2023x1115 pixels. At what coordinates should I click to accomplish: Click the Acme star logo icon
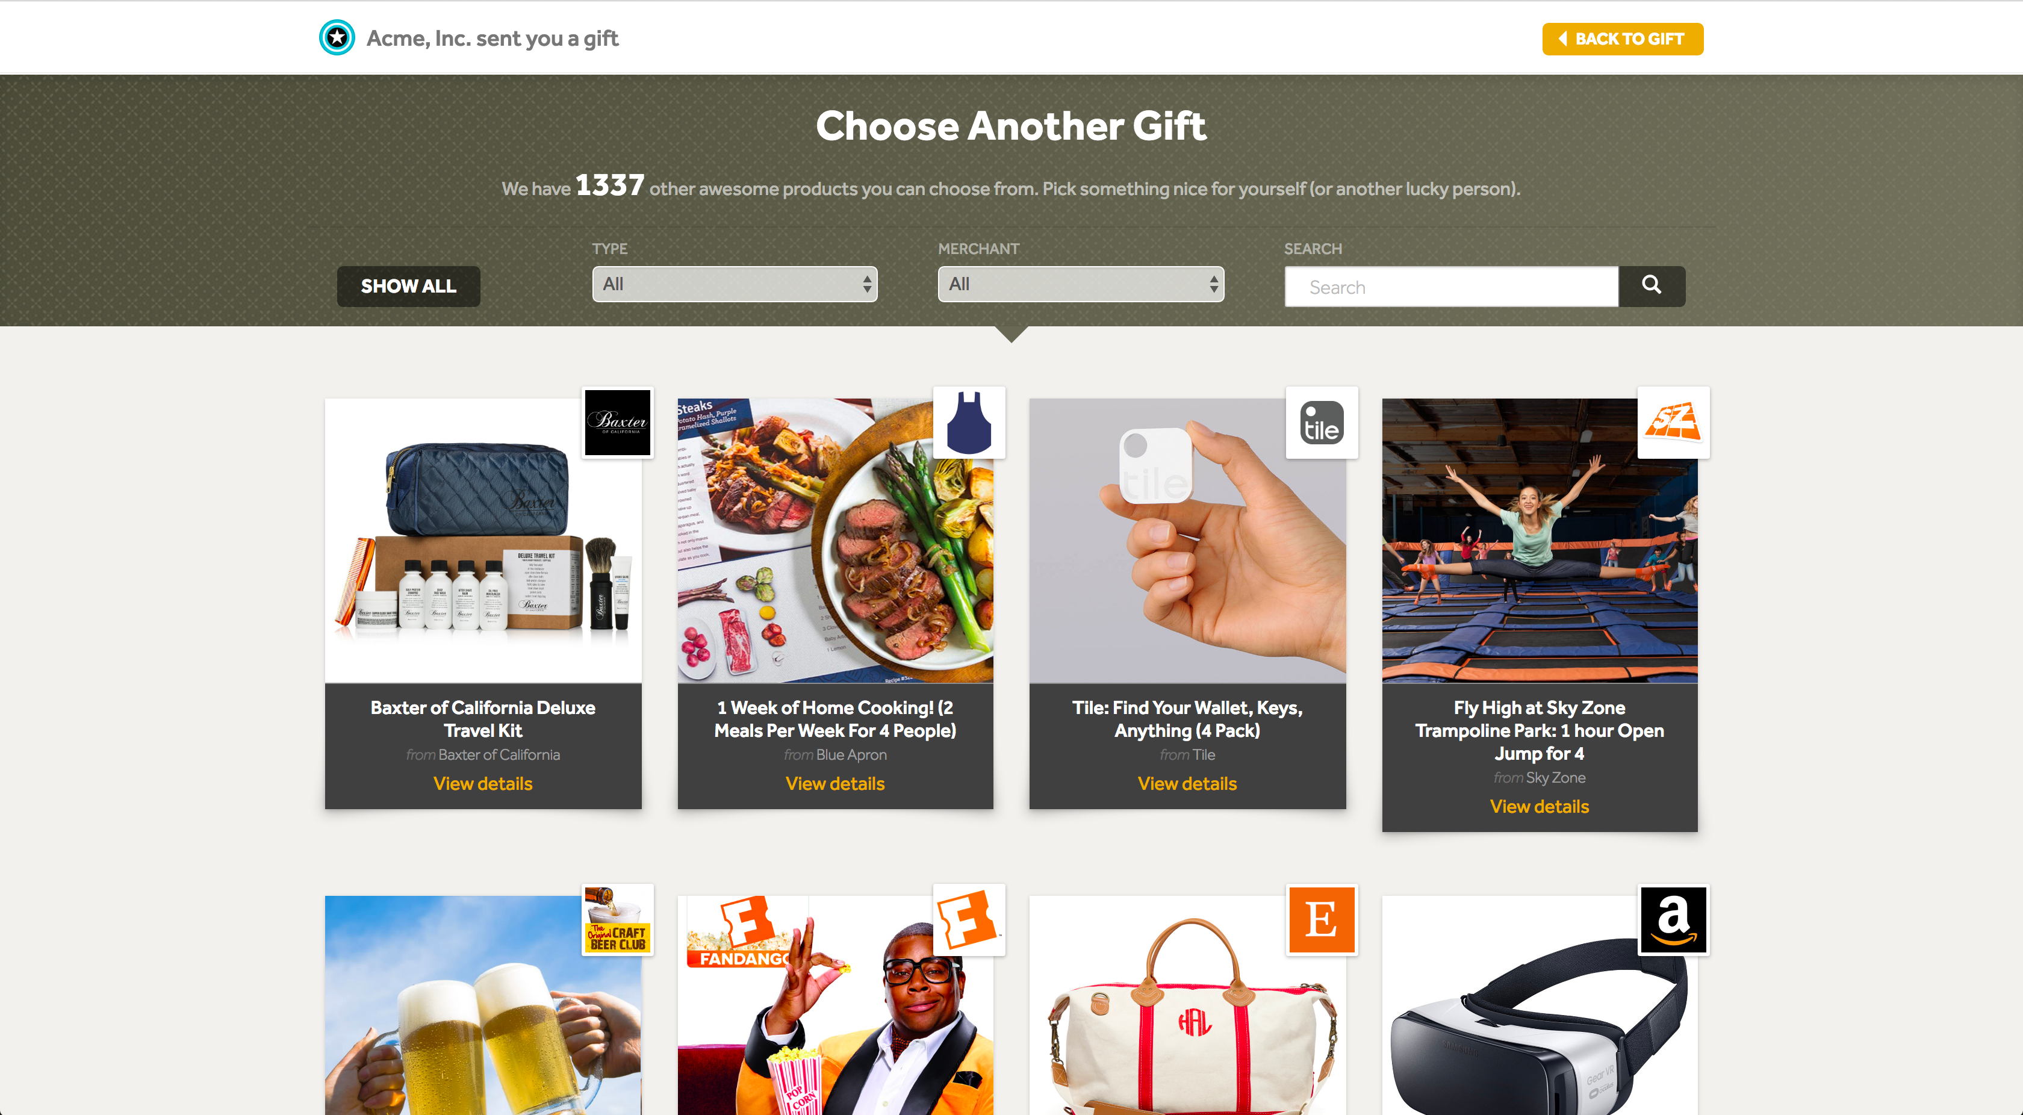coord(337,38)
